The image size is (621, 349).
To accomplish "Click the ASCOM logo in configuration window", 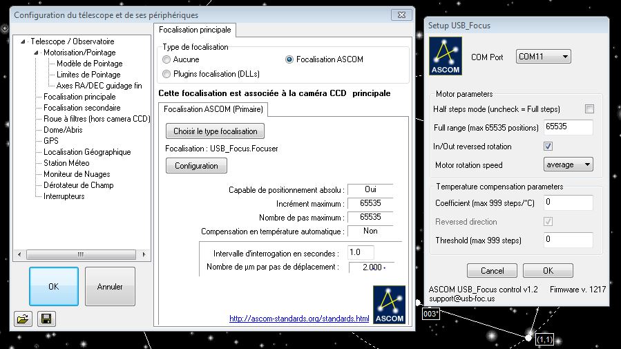I will pyautogui.click(x=389, y=304).
